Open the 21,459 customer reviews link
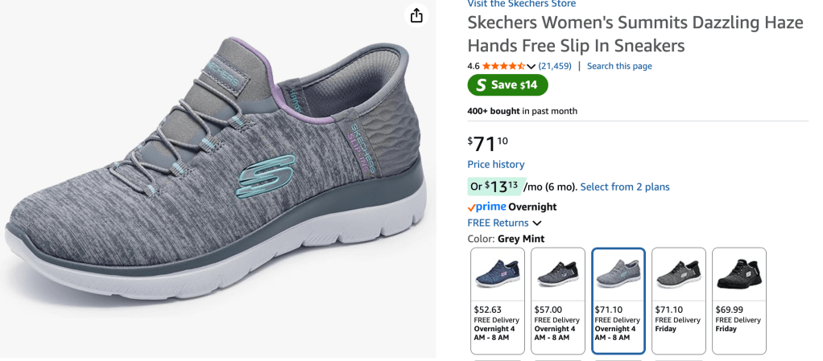 (555, 66)
